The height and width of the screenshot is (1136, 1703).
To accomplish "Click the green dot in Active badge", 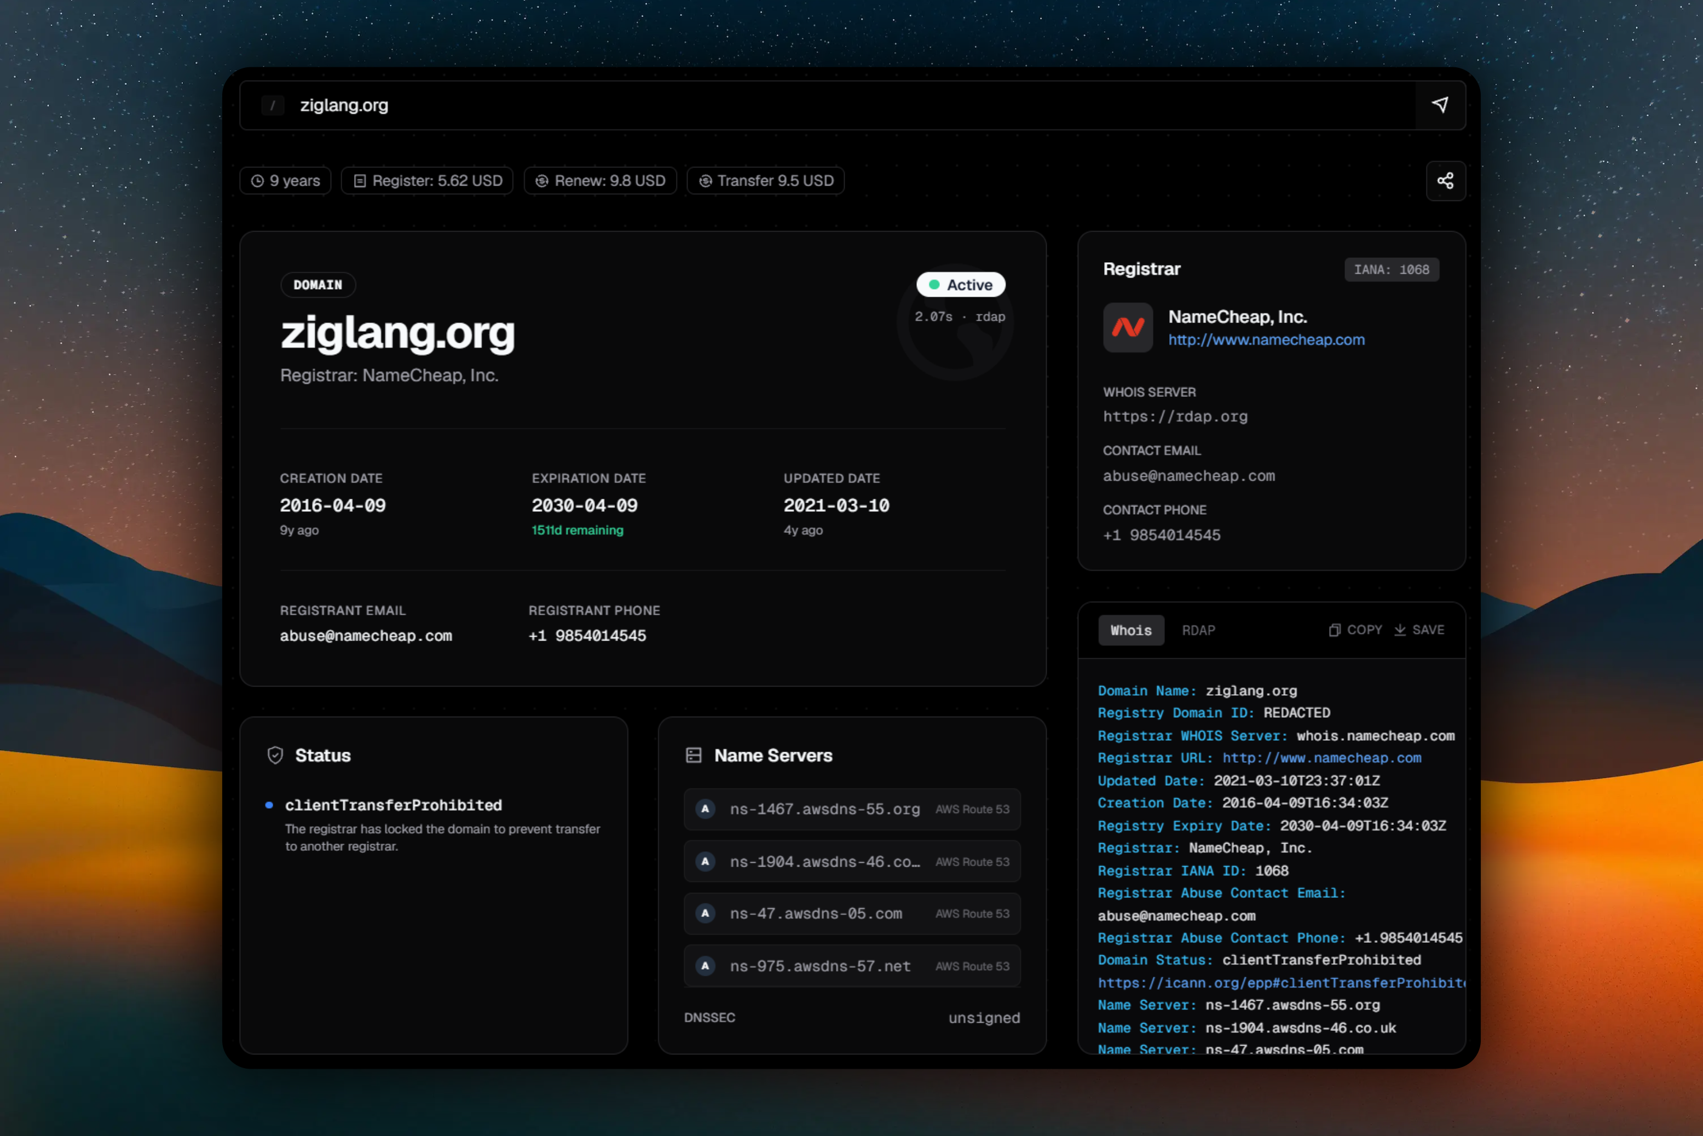I will (x=934, y=285).
